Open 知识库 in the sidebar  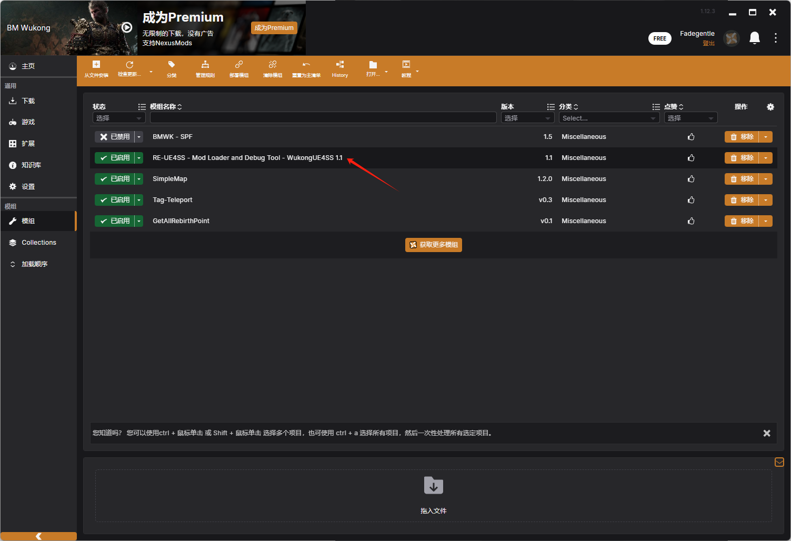38,165
